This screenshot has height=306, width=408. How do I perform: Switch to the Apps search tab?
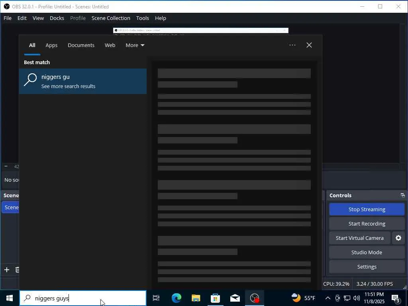[51, 45]
